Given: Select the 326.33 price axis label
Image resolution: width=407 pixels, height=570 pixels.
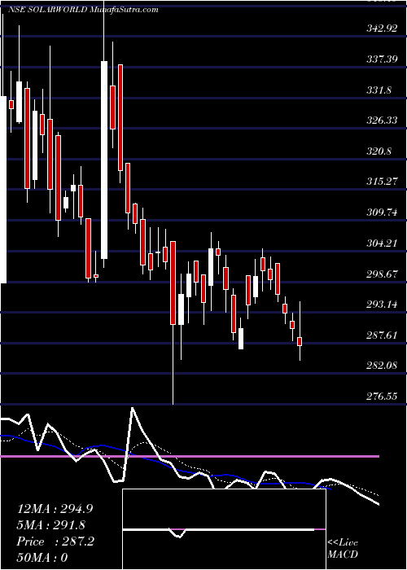Looking at the screenshot, I should tap(383, 121).
